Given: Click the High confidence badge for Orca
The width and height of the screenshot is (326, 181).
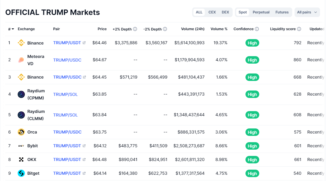Looking at the screenshot, I should [x=252, y=132].
